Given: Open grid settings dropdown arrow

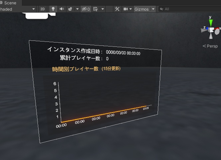Looking at the screenshot, I should tap(103, 9).
